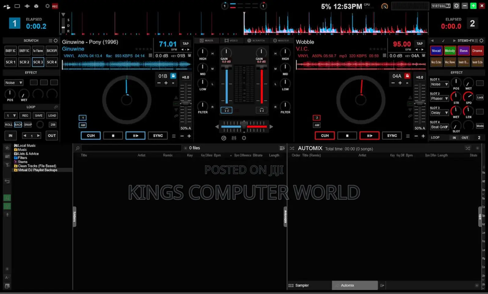
Task: Open the SCRATCH pads gear icon
Action: pos(56,41)
